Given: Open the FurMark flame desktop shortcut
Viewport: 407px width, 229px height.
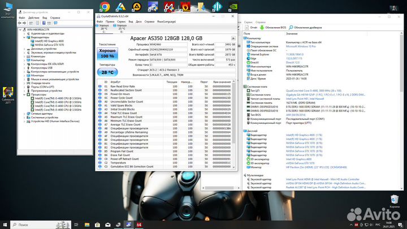Looking at the screenshot, I should (x=185, y=6).
